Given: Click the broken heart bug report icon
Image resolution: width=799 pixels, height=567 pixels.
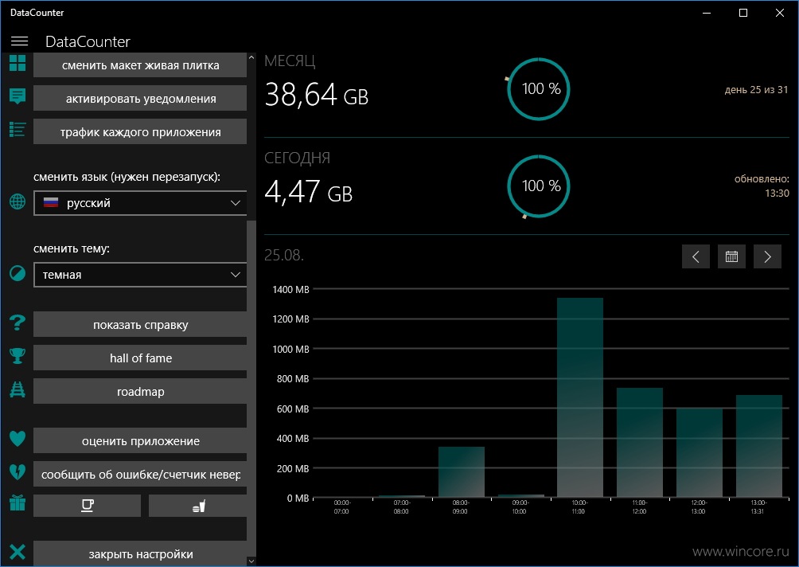Looking at the screenshot, I should pos(18,471).
